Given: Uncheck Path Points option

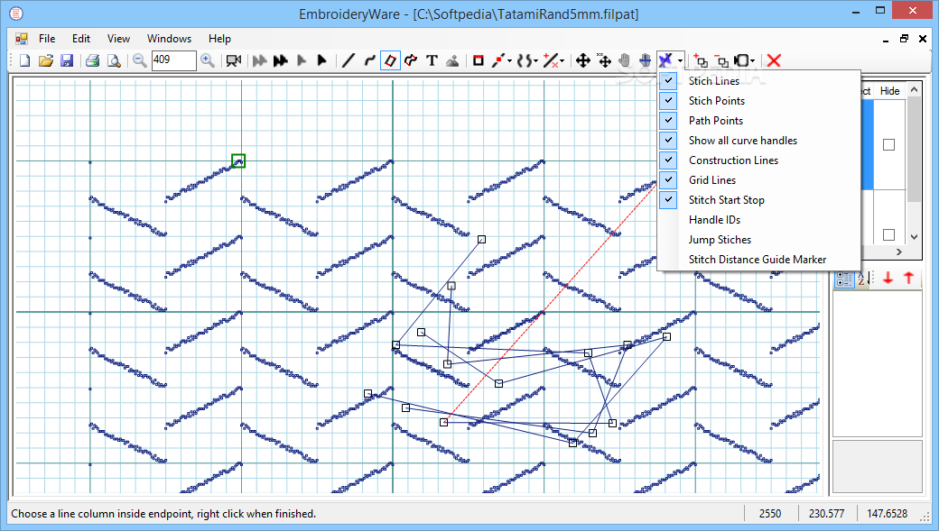Looking at the screenshot, I should click(758, 120).
